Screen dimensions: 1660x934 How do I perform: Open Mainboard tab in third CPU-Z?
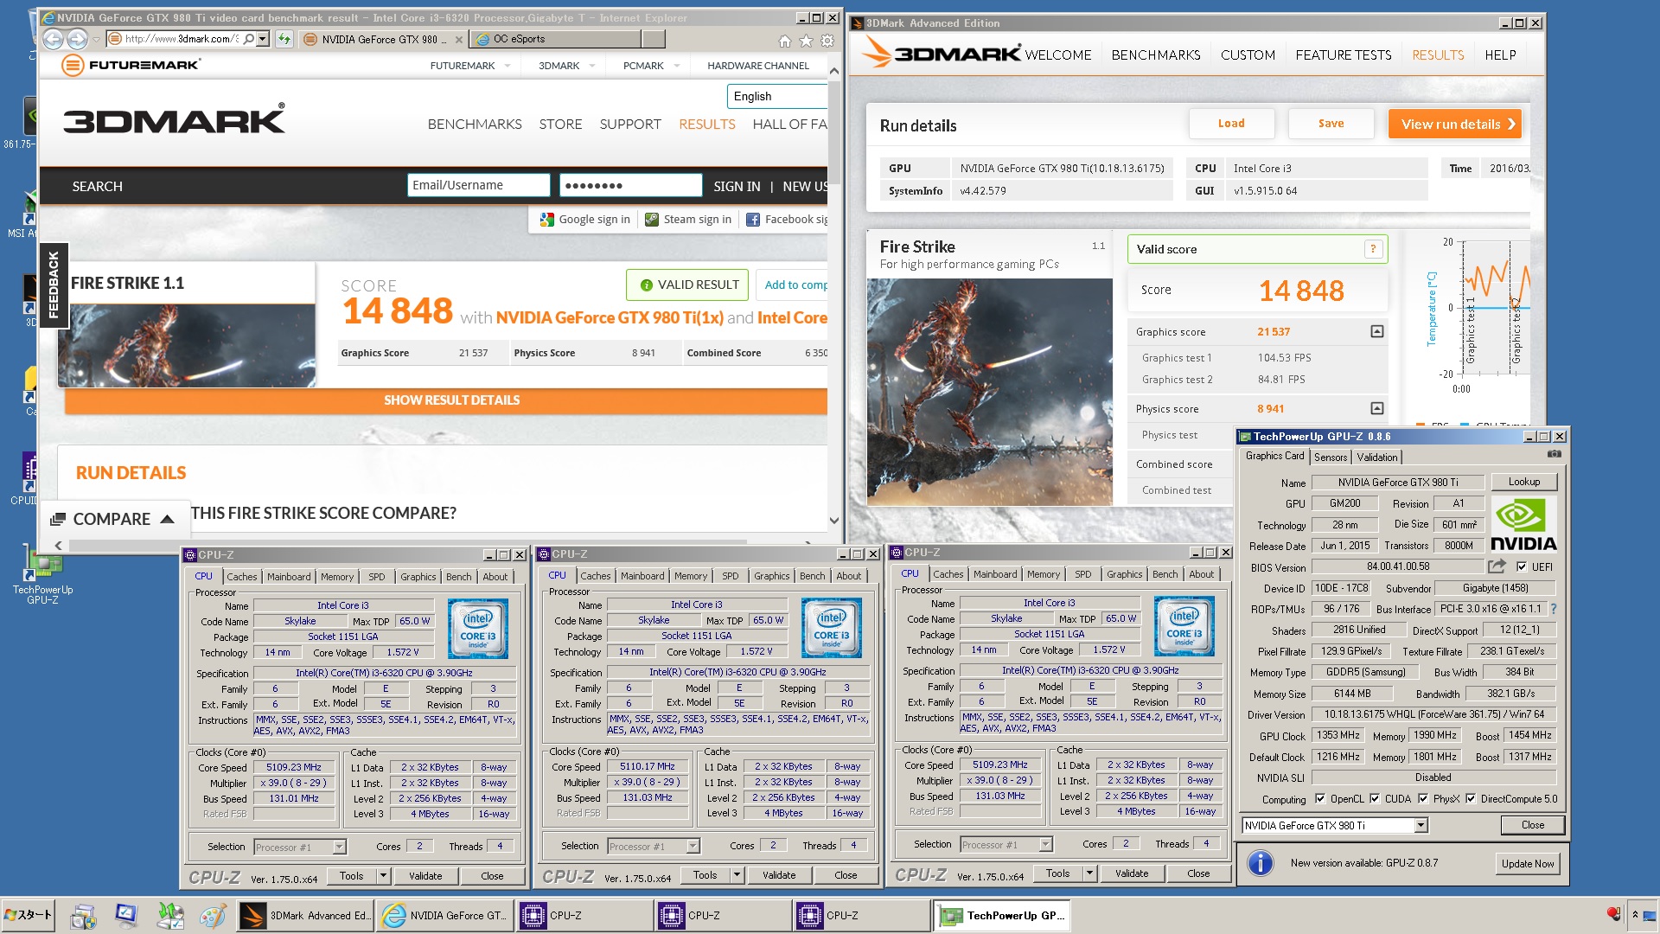point(994,574)
